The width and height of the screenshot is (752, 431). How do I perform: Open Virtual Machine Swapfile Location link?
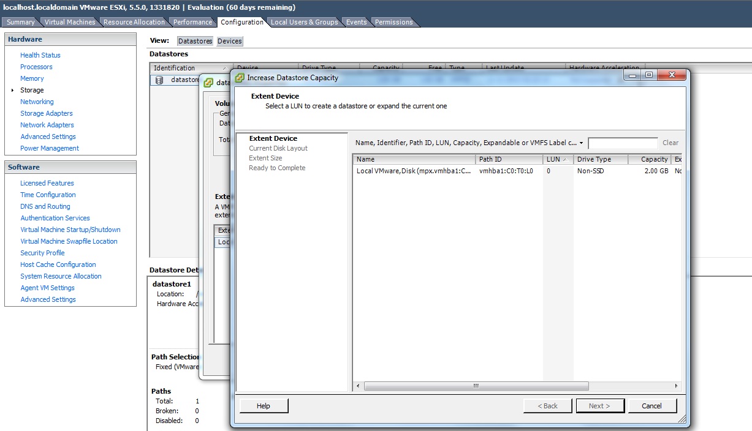(69, 241)
